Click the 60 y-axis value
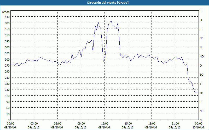This screenshot has width=209, height=130. (x=8, y=108)
